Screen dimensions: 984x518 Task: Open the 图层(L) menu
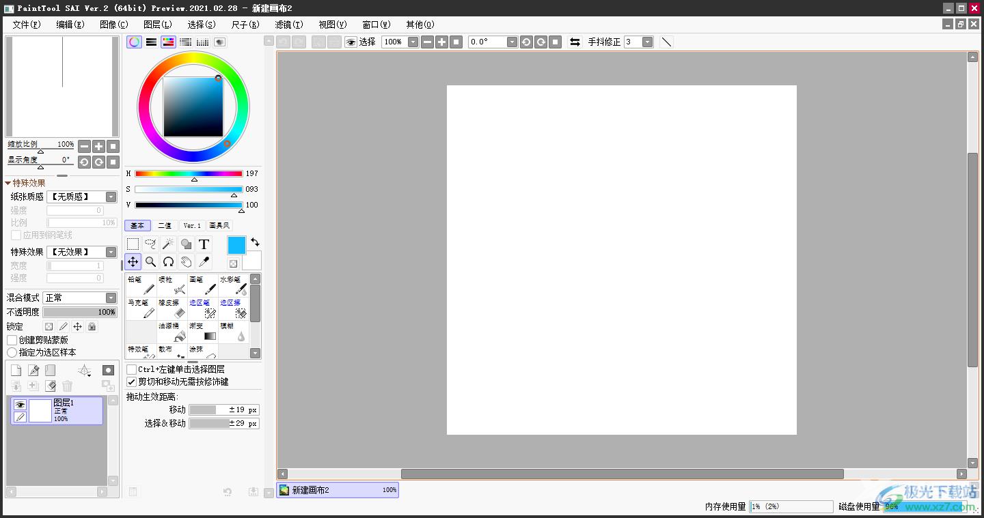(157, 25)
